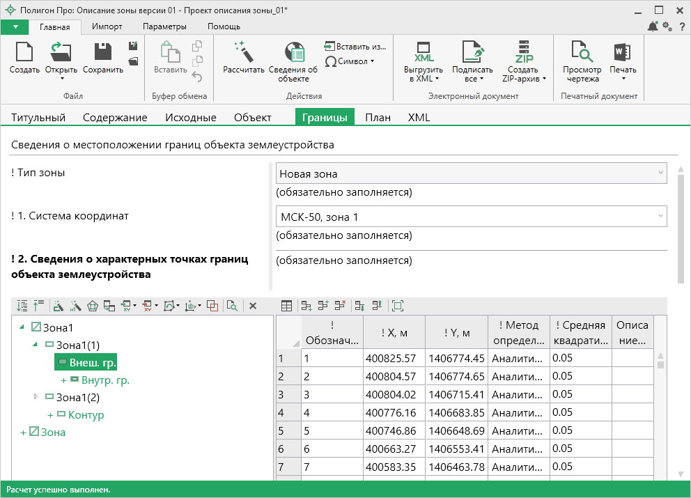
Task: Open Просмотр чертежа preview
Action: tap(582, 53)
